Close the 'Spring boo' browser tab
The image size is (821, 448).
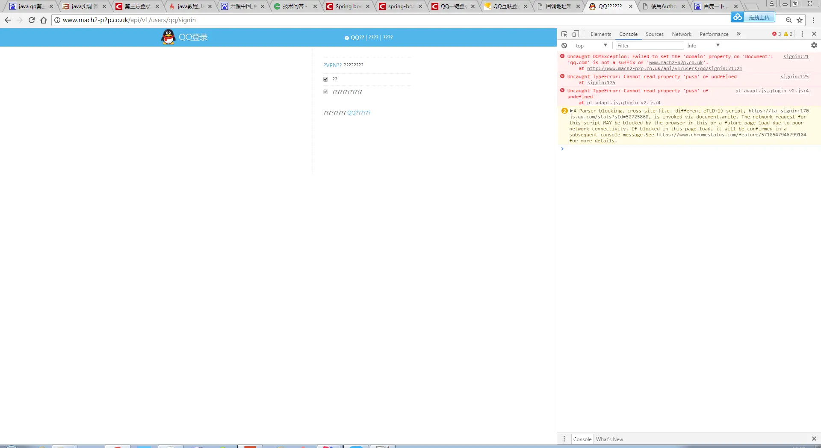(x=368, y=6)
